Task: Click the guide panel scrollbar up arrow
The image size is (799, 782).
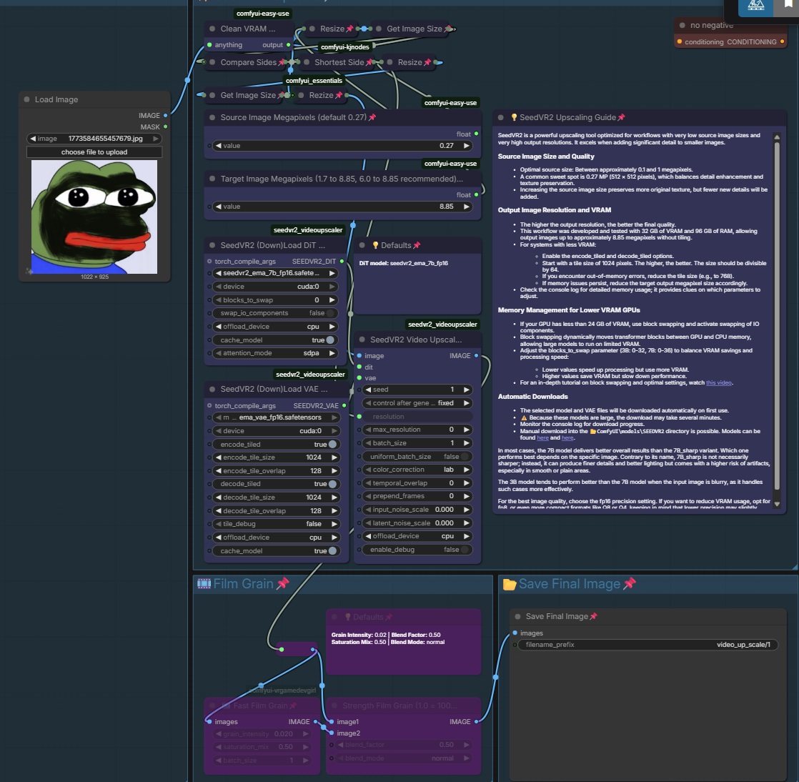Action: pyautogui.click(x=777, y=137)
